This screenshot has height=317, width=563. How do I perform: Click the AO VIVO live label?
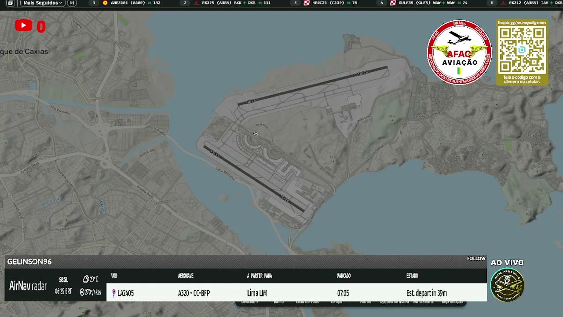point(507,262)
